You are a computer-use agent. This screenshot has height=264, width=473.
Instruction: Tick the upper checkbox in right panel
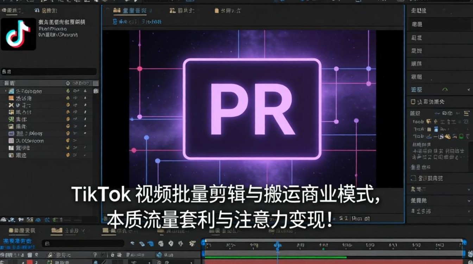click(414, 102)
